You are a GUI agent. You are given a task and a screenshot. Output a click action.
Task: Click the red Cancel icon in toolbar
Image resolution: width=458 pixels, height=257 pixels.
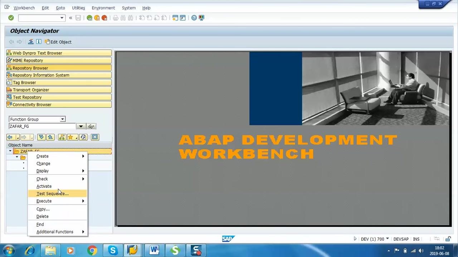click(104, 18)
